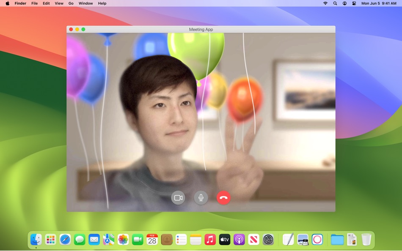The height and width of the screenshot is (251, 402).
Task: Open Messages from the Dock
Action: tap(80, 240)
